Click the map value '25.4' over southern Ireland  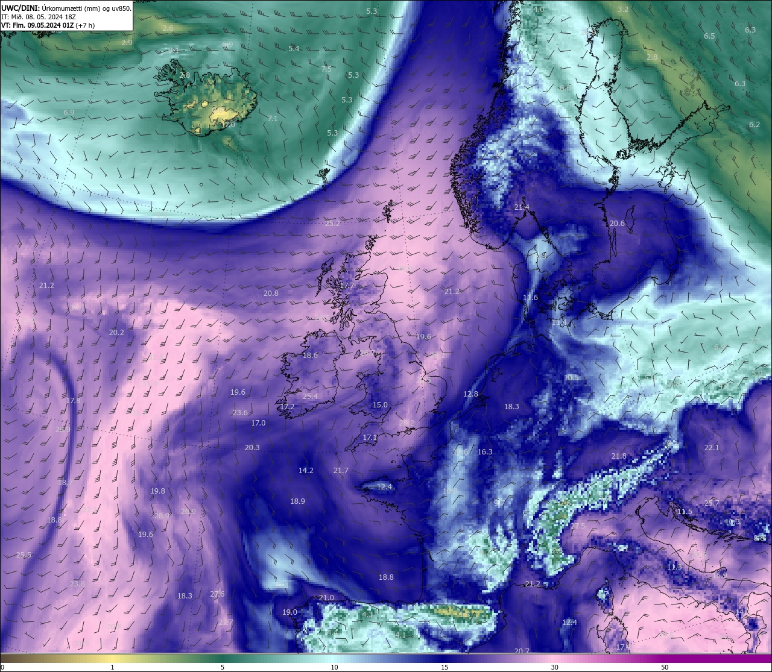click(310, 397)
